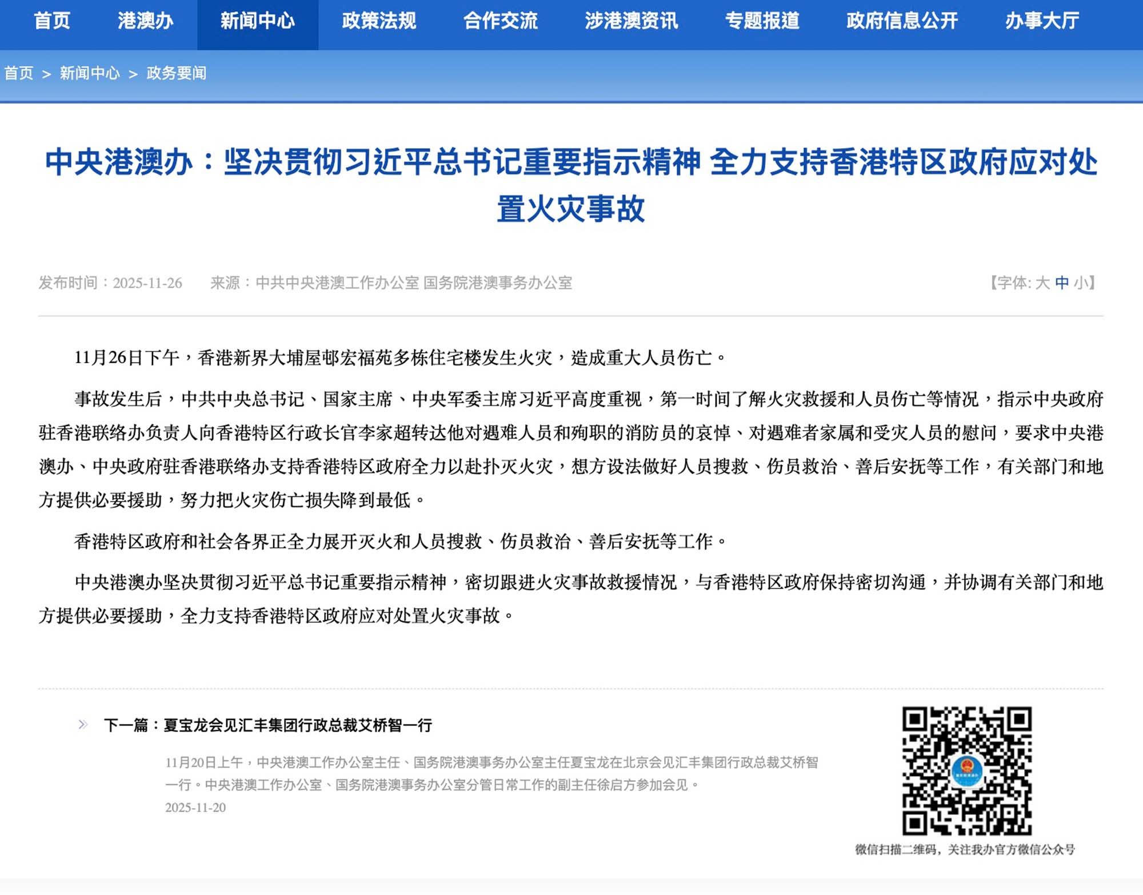This screenshot has height=895, width=1143.
Task: Click 政务要闻 breadcrumb link
Action: [x=177, y=73]
